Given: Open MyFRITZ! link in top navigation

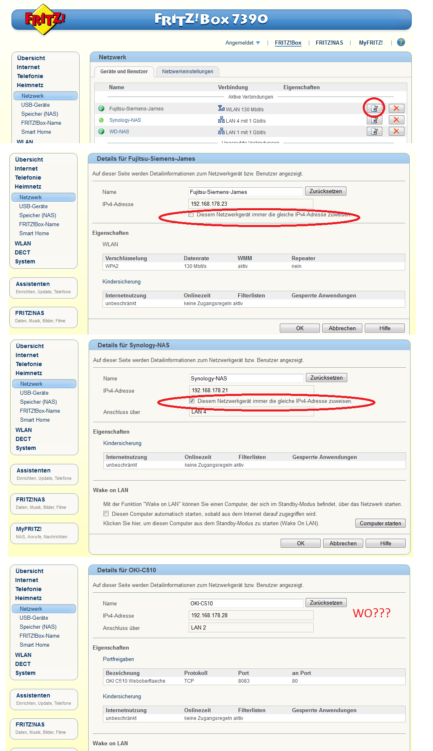Looking at the screenshot, I should [x=371, y=43].
